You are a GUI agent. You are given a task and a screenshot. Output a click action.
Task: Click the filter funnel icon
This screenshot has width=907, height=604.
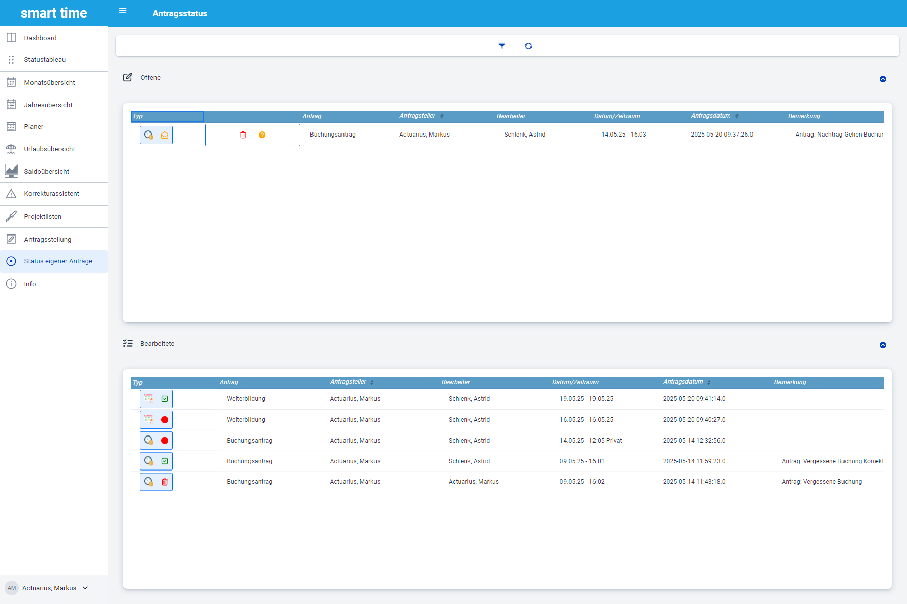click(502, 46)
